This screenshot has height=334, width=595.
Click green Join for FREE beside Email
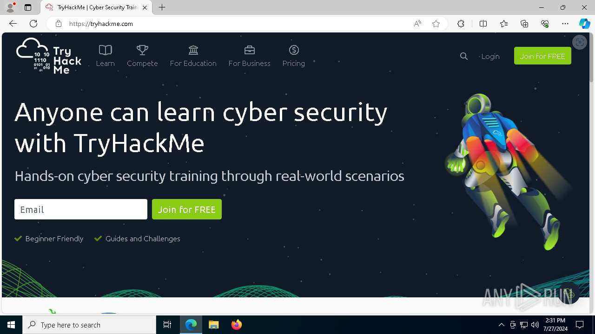coord(187,209)
